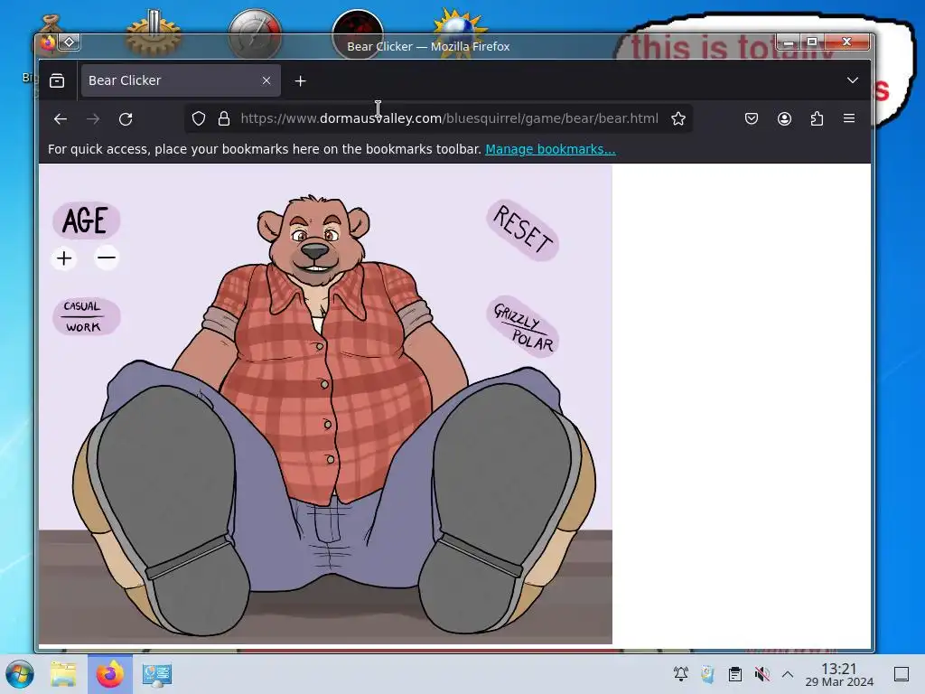Reset the bear with RESET button
This screenshot has height=694, width=925.
tap(523, 230)
